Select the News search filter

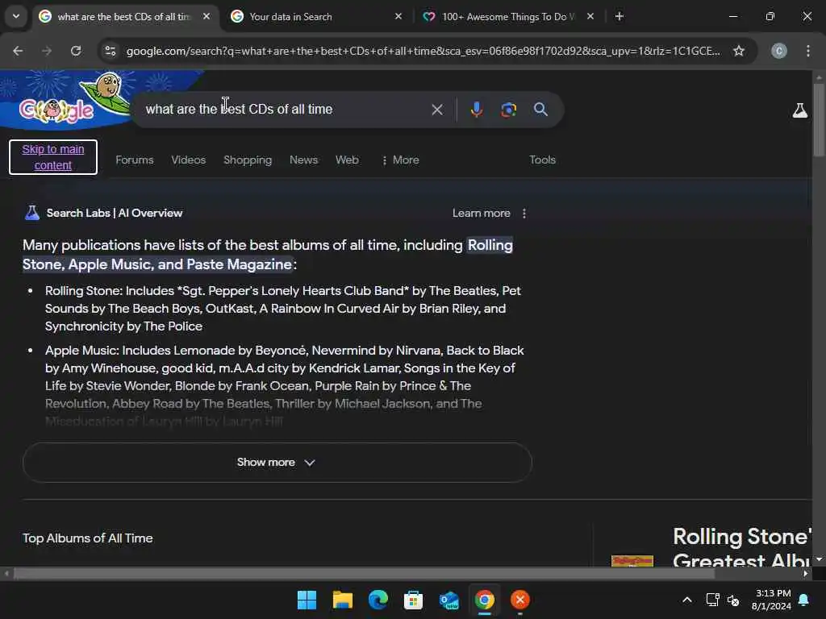pos(303,160)
